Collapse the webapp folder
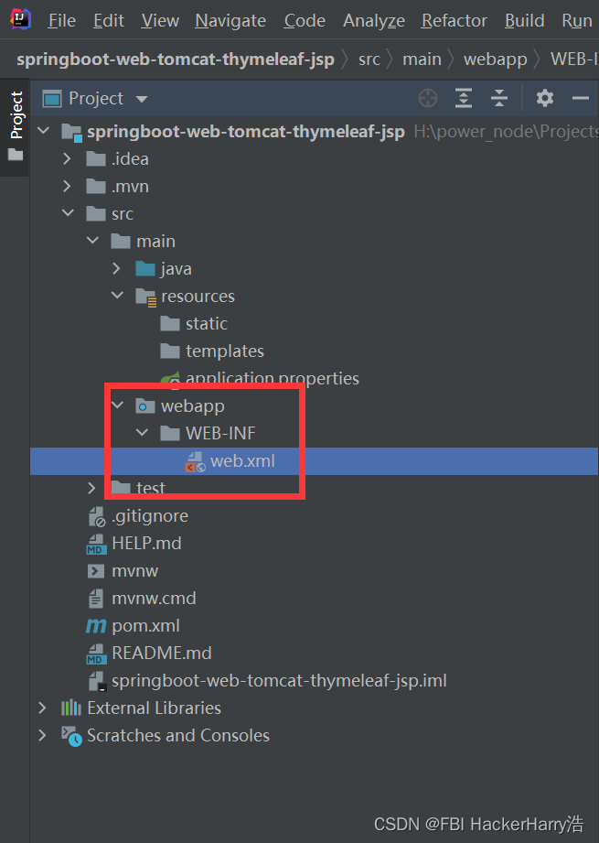The height and width of the screenshot is (843, 599). pos(116,405)
